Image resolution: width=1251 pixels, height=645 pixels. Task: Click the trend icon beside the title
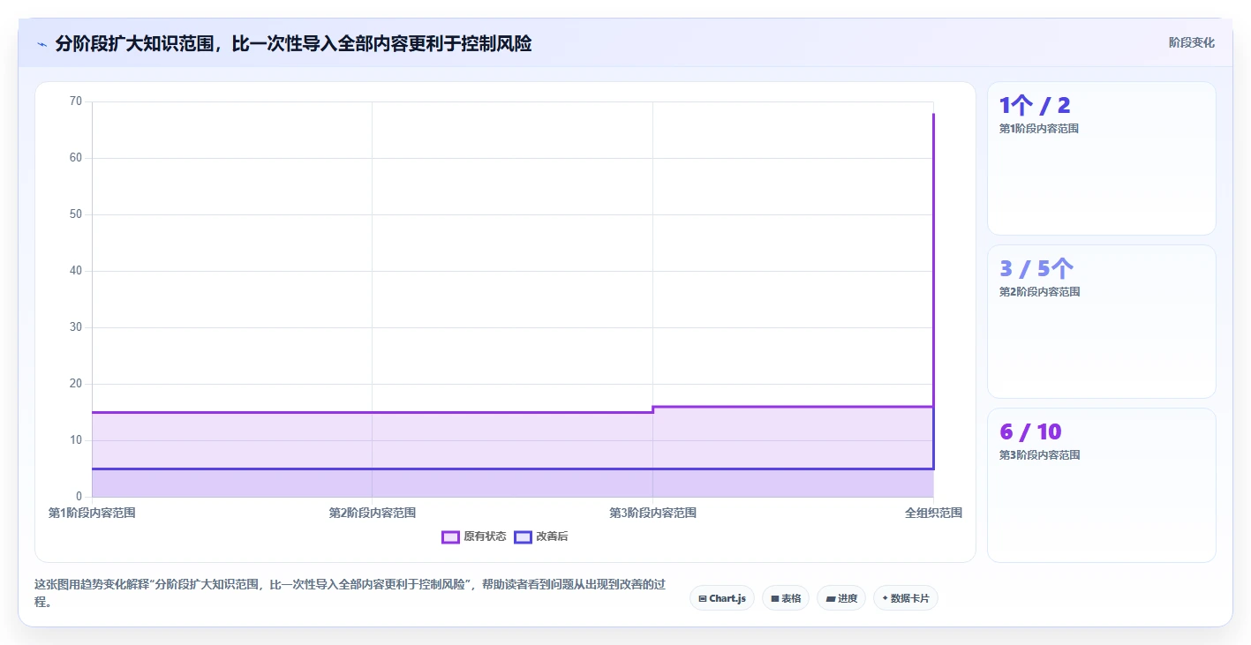42,44
